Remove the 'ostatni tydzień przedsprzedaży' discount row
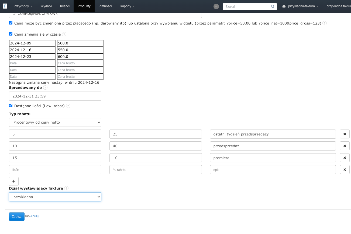Screen dimensions: 351x234 [345, 134]
